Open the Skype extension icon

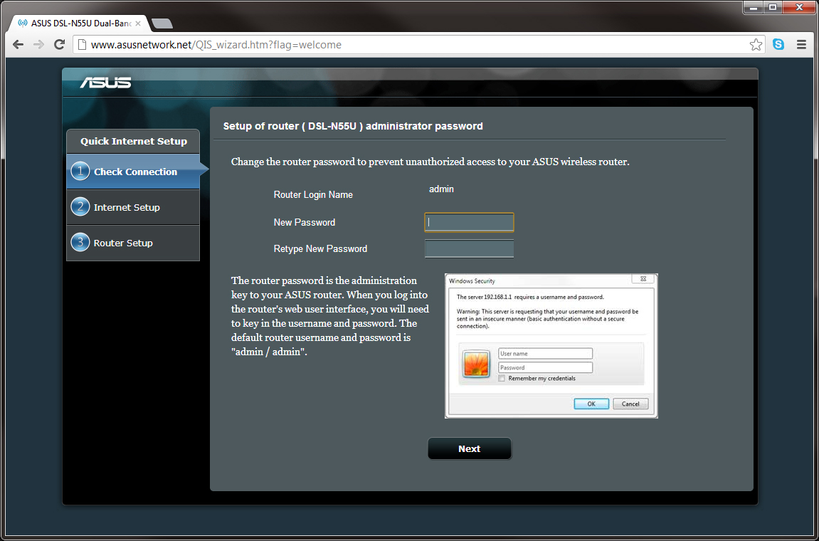click(x=778, y=44)
